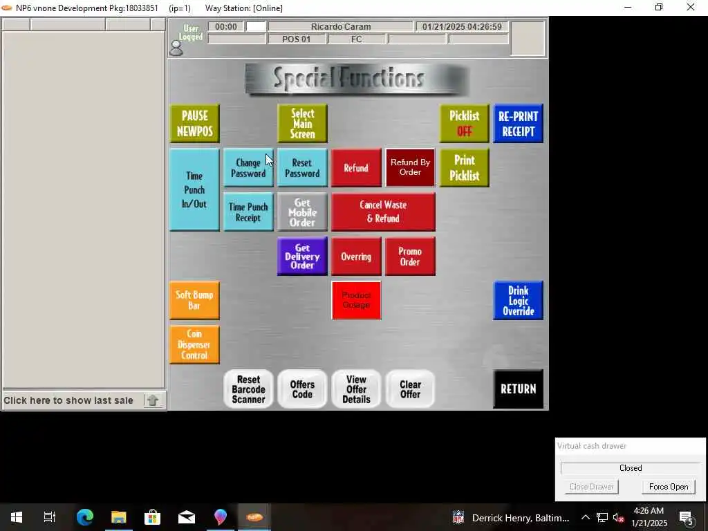Click the NFL news widget Derrick Henry
This screenshot has width=708, height=531.
(511, 517)
